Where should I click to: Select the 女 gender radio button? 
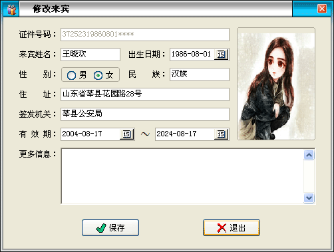pyautogui.click(x=98, y=75)
